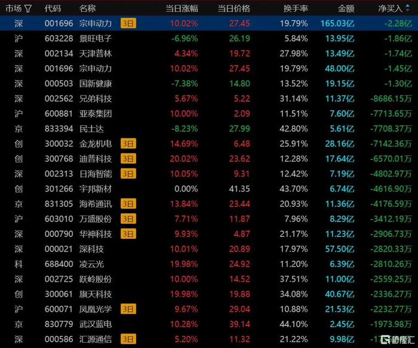Select stock name 国新健康

coord(96,84)
